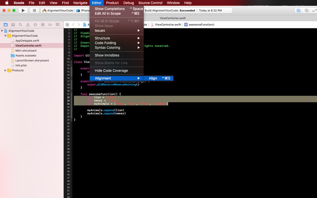Click the super.didReceiveMemoryWarning() code line

113,84
